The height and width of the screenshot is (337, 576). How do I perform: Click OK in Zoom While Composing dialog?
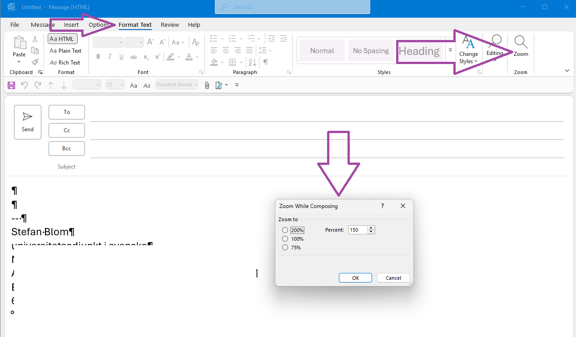click(x=355, y=278)
